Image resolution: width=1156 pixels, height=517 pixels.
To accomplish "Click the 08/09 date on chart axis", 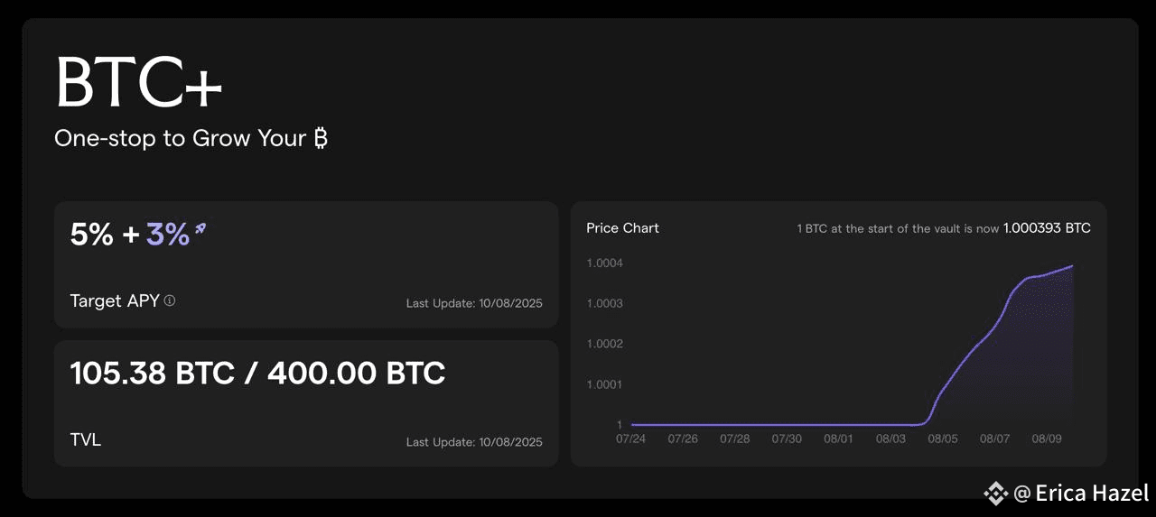I will (x=1047, y=439).
